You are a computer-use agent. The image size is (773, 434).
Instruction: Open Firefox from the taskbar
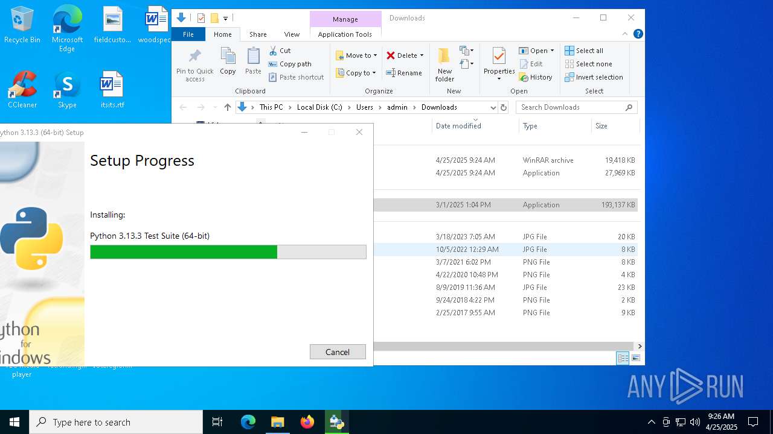(307, 422)
